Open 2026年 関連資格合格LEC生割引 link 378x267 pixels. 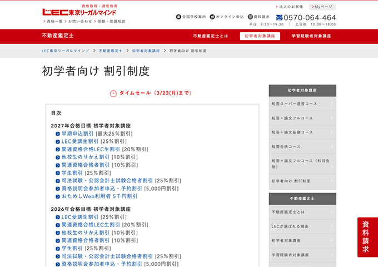[x=91, y=225]
